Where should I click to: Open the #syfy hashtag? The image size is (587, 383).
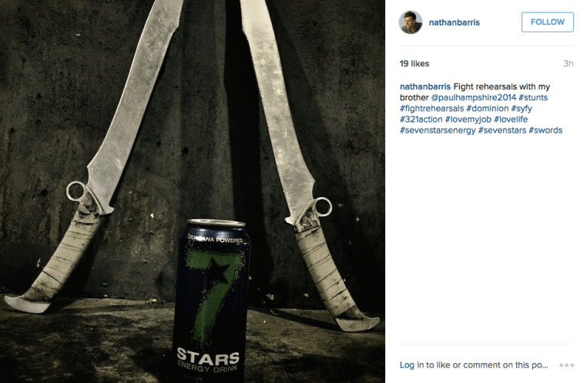pyautogui.click(x=522, y=109)
